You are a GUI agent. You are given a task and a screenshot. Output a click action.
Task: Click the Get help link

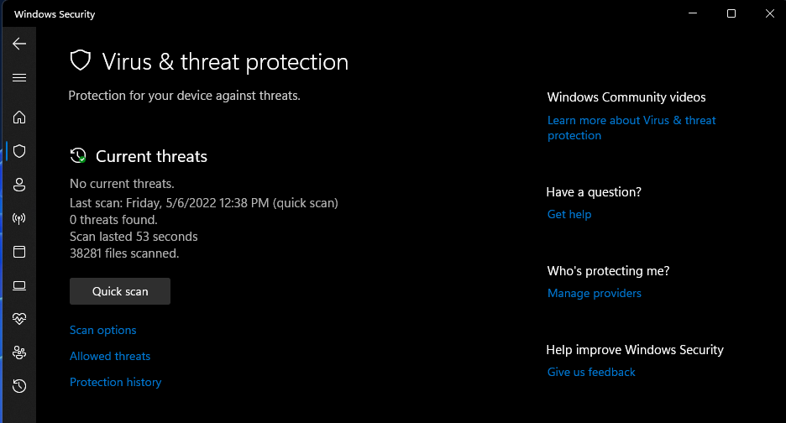click(x=569, y=215)
